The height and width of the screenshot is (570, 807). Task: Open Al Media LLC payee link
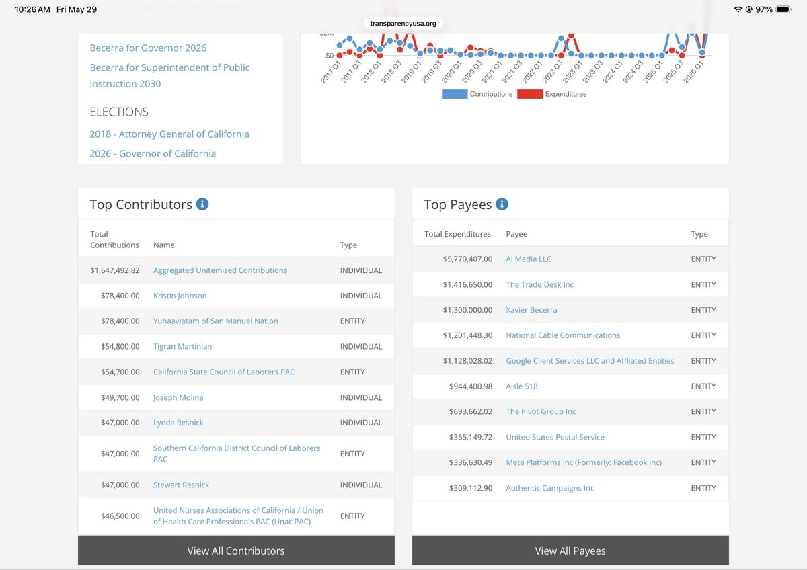tap(529, 259)
